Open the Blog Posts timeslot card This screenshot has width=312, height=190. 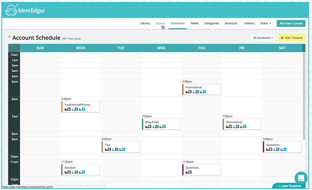161,124
